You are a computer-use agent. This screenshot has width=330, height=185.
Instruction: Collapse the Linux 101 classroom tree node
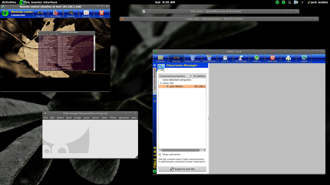click(x=161, y=83)
